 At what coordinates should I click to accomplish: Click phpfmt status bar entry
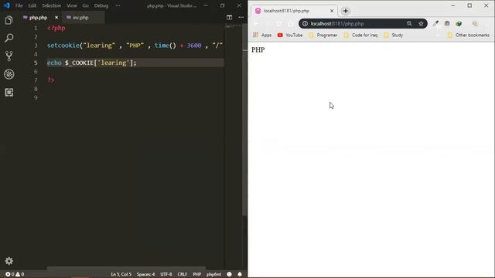point(213,274)
